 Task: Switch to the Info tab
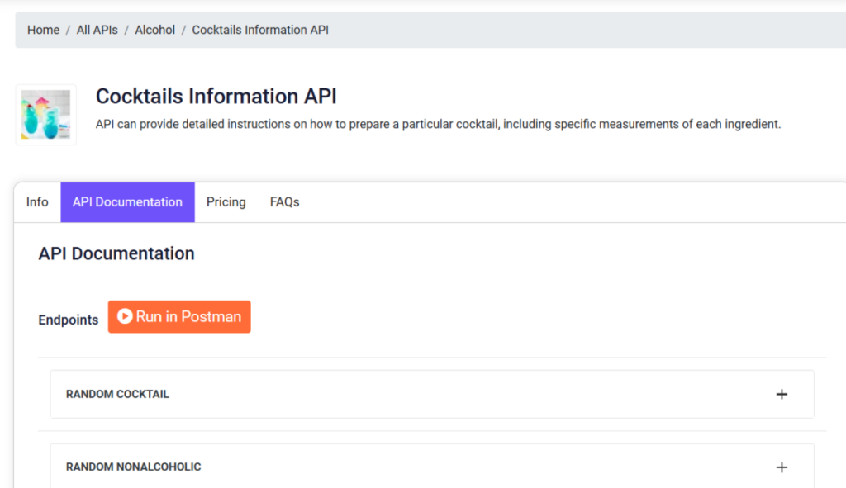point(37,202)
